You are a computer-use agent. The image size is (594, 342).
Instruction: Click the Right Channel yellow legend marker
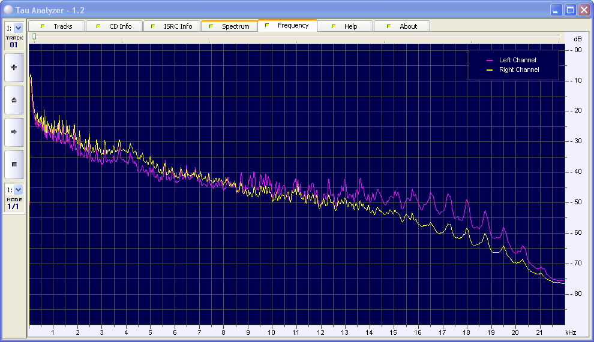click(490, 70)
